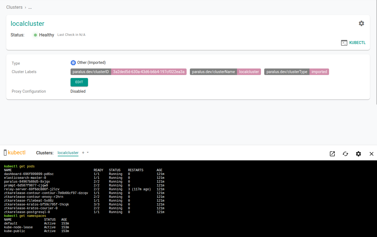This screenshot has width=377, height=237.
Task: Click the green Healthy status indicator
Action: coord(35,35)
